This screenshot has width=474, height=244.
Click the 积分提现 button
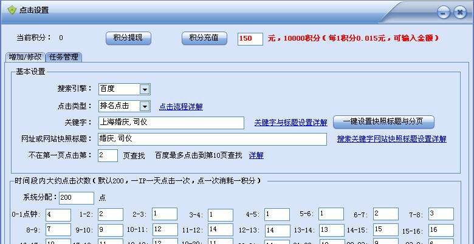[x=128, y=38]
